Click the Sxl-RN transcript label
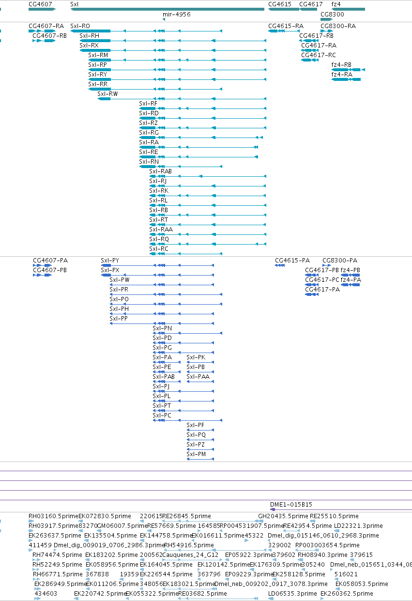The height and width of the screenshot is (601, 412). click(x=149, y=161)
